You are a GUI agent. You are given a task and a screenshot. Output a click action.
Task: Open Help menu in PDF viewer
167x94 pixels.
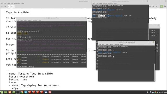pos(23,3)
